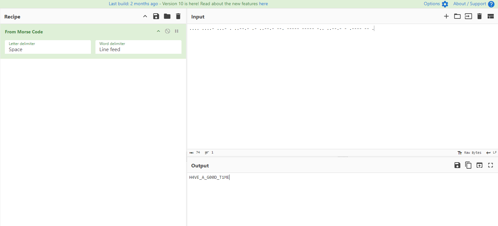Read about new features link
498x226 pixels.
tap(263, 4)
